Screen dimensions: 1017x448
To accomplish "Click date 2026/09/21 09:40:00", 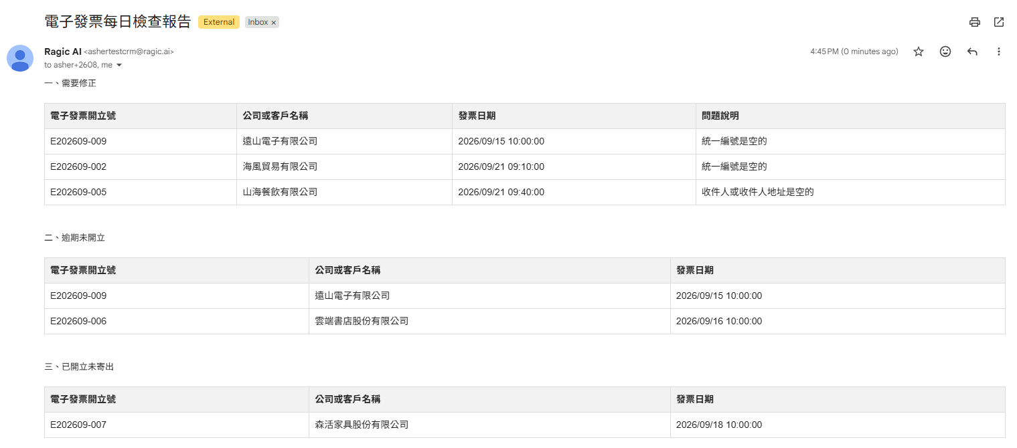I will [501, 192].
